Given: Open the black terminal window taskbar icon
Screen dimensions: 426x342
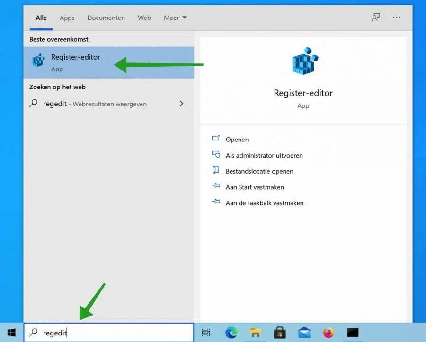Looking at the screenshot, I should pos(353,333).
